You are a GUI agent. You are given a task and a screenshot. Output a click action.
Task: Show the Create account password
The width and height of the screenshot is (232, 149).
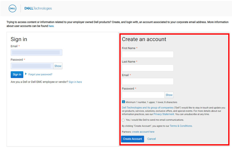coord(169,95)
